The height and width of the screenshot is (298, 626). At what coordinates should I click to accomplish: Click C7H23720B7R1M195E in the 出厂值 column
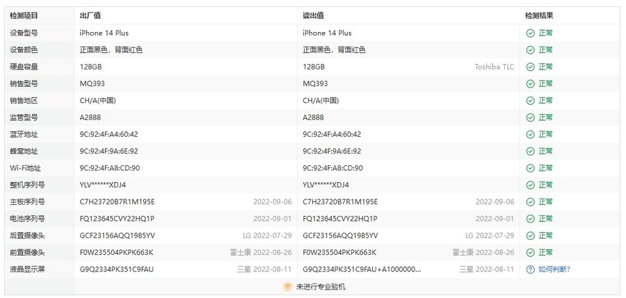(117, 202)
